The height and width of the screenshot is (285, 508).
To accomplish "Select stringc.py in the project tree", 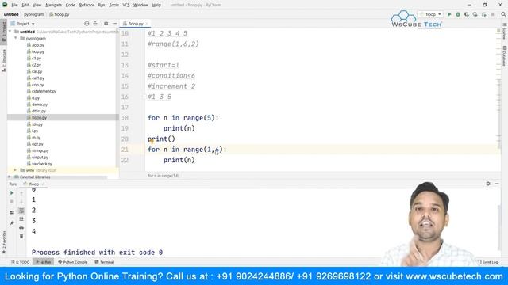I will point(40,150).
